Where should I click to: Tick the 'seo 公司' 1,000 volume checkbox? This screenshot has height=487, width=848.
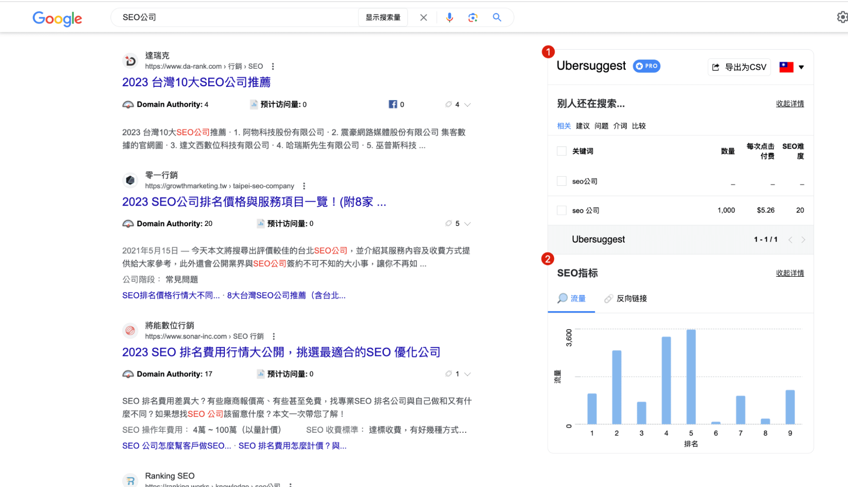(562, 211)
